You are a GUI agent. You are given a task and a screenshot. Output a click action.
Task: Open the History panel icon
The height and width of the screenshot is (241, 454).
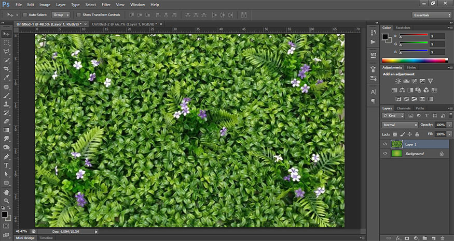373,32
